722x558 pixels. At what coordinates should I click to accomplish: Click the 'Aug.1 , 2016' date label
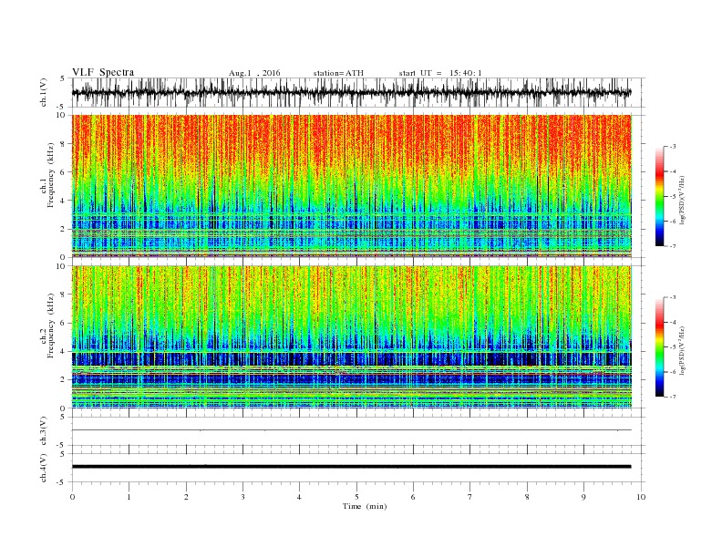[x=254, y=73]
